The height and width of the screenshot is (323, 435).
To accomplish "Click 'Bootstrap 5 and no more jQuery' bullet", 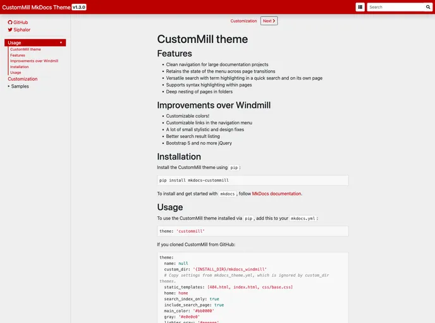I will coord(199,143).
